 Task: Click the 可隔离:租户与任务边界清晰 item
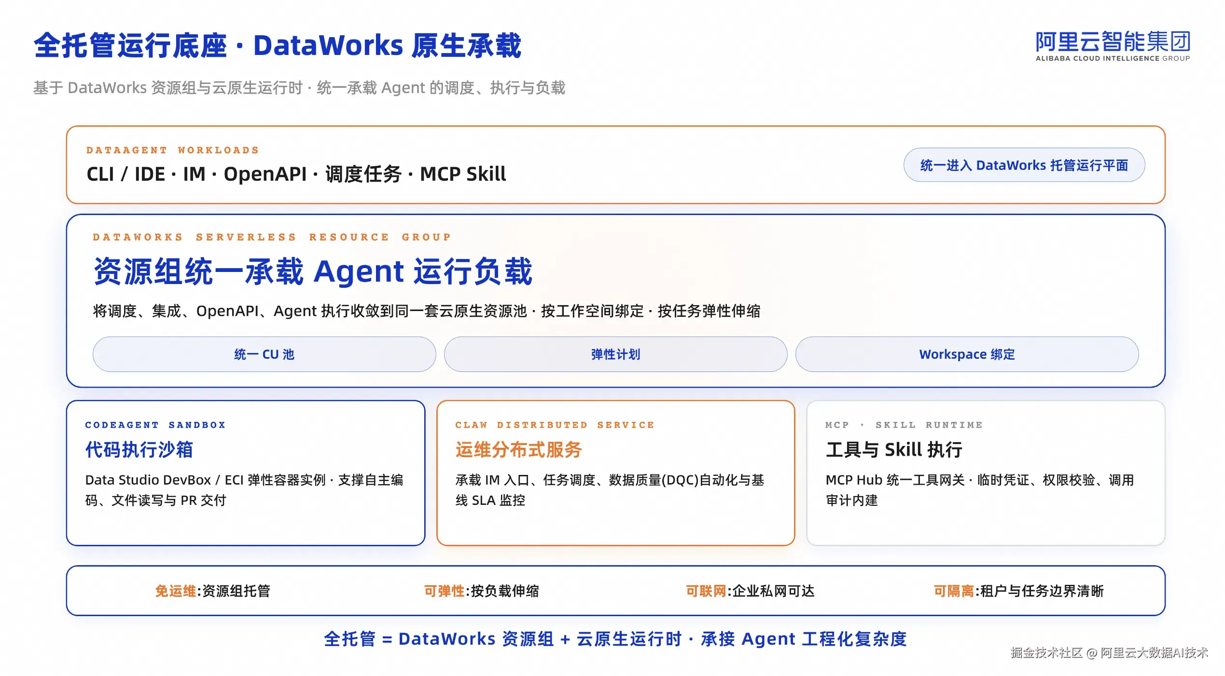[x=1018, y=591]
